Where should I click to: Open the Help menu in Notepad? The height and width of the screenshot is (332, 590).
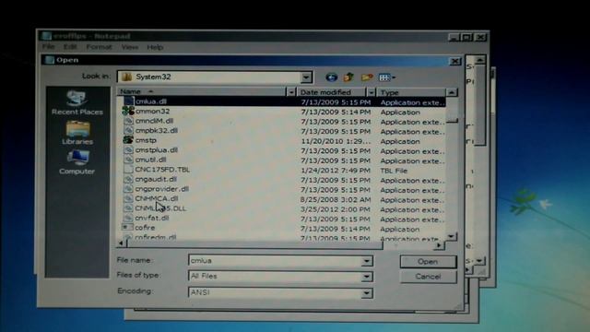point(155,47)
